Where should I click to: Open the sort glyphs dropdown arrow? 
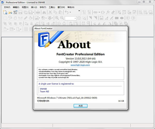14,29
